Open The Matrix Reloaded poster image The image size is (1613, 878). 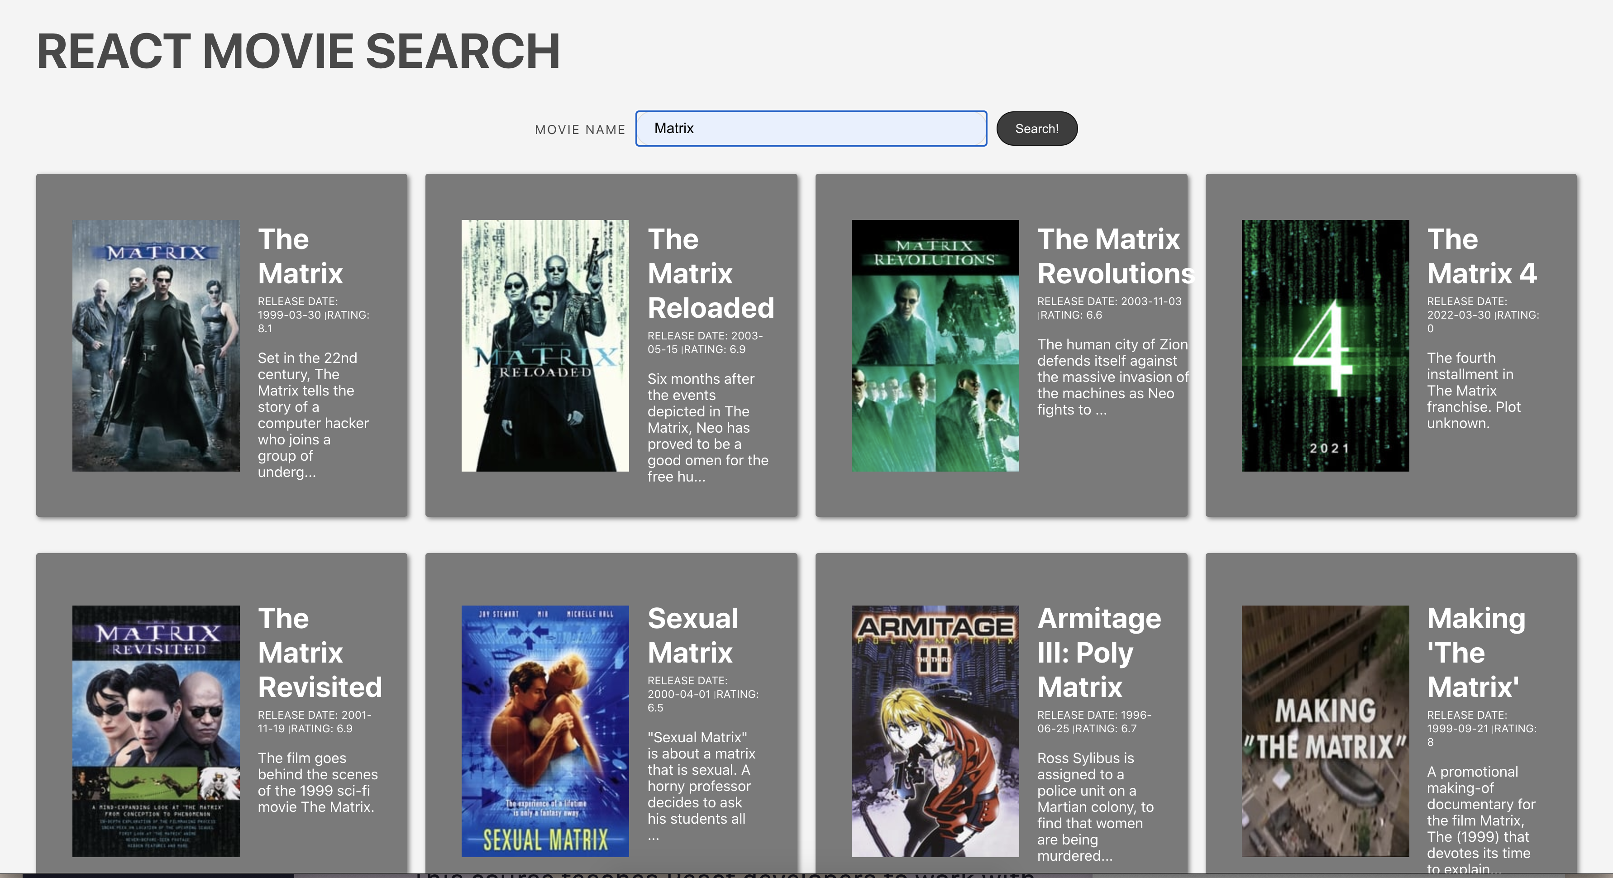click(545, 345)
